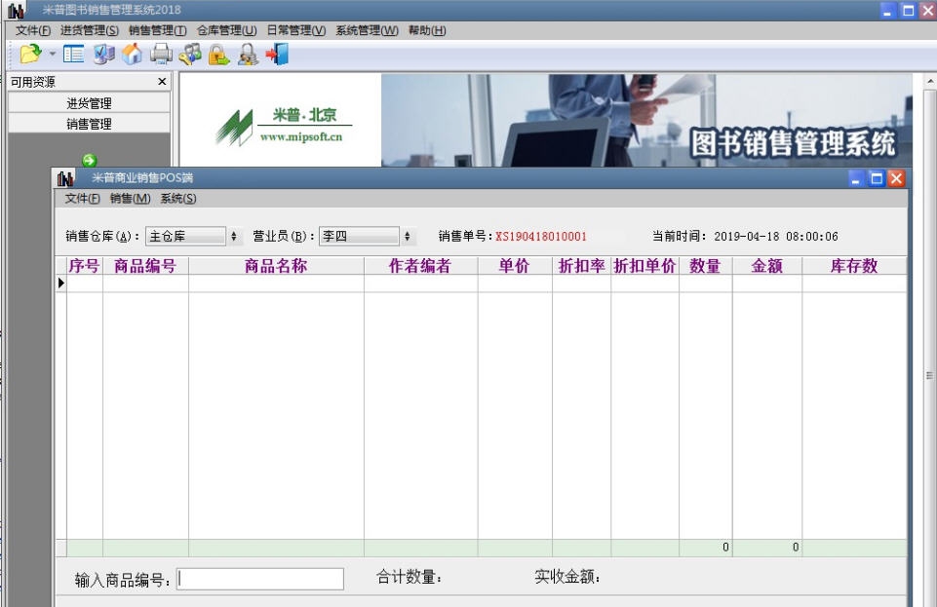Click the list/form toolbar icon

tap(71, 55)
